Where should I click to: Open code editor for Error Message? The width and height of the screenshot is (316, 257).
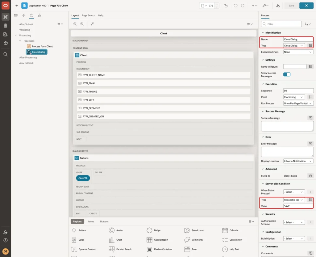pos(310,144)
